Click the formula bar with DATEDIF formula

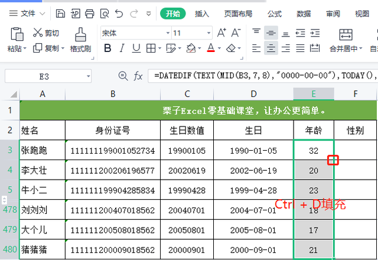tap(263, 76)
